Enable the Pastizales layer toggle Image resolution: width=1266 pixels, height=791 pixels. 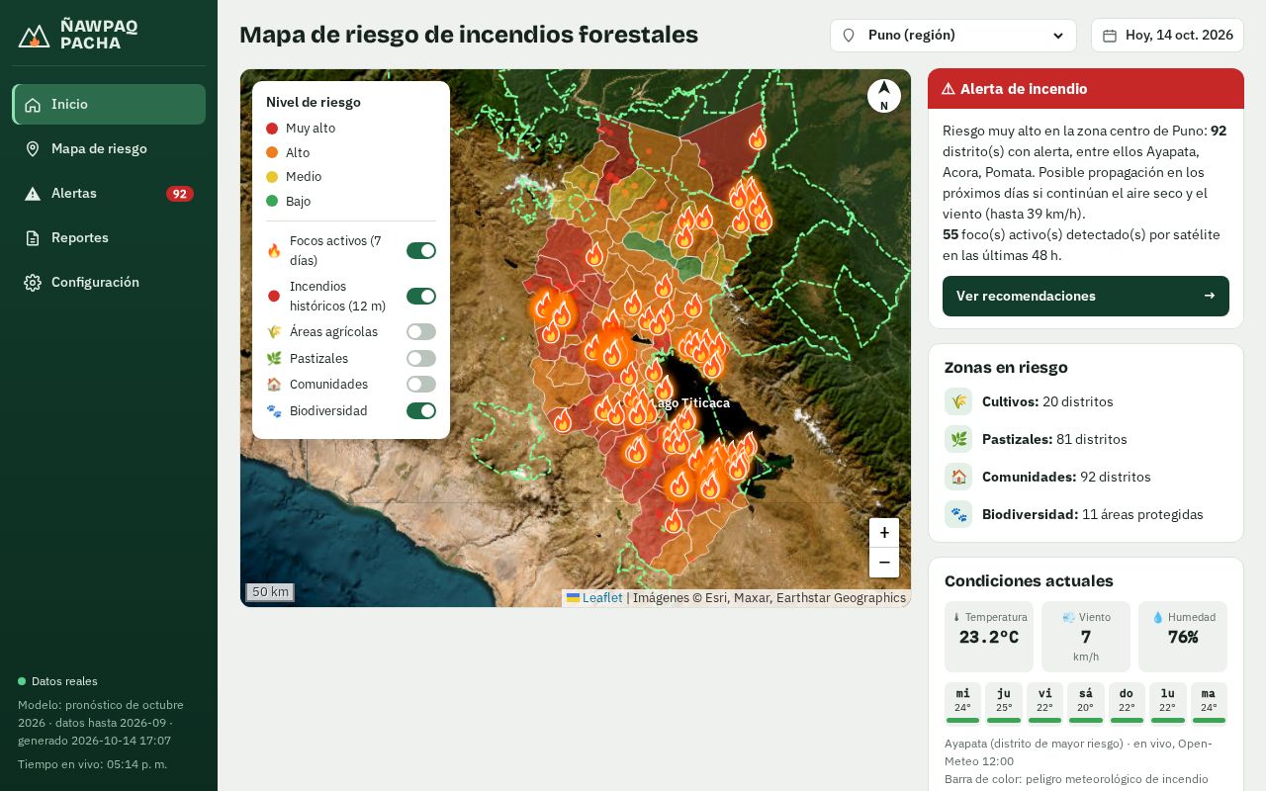tap(421, 358)
